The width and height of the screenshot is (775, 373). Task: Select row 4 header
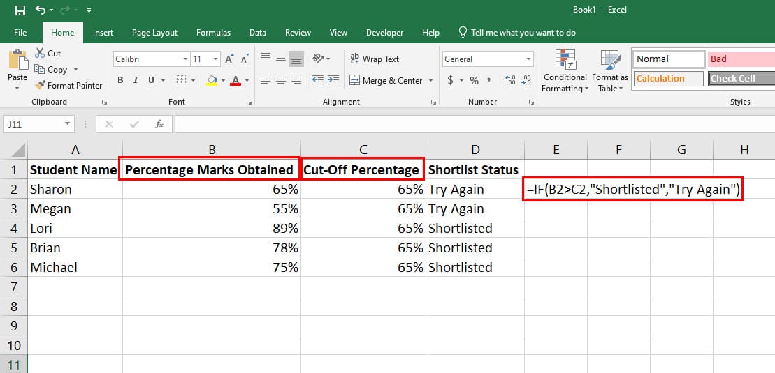(13, 228)
